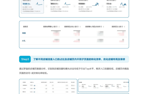The image size is (148, 94).
Task: Click plus circle before the 占比1.78% card
Action: (x=103, y=6)
